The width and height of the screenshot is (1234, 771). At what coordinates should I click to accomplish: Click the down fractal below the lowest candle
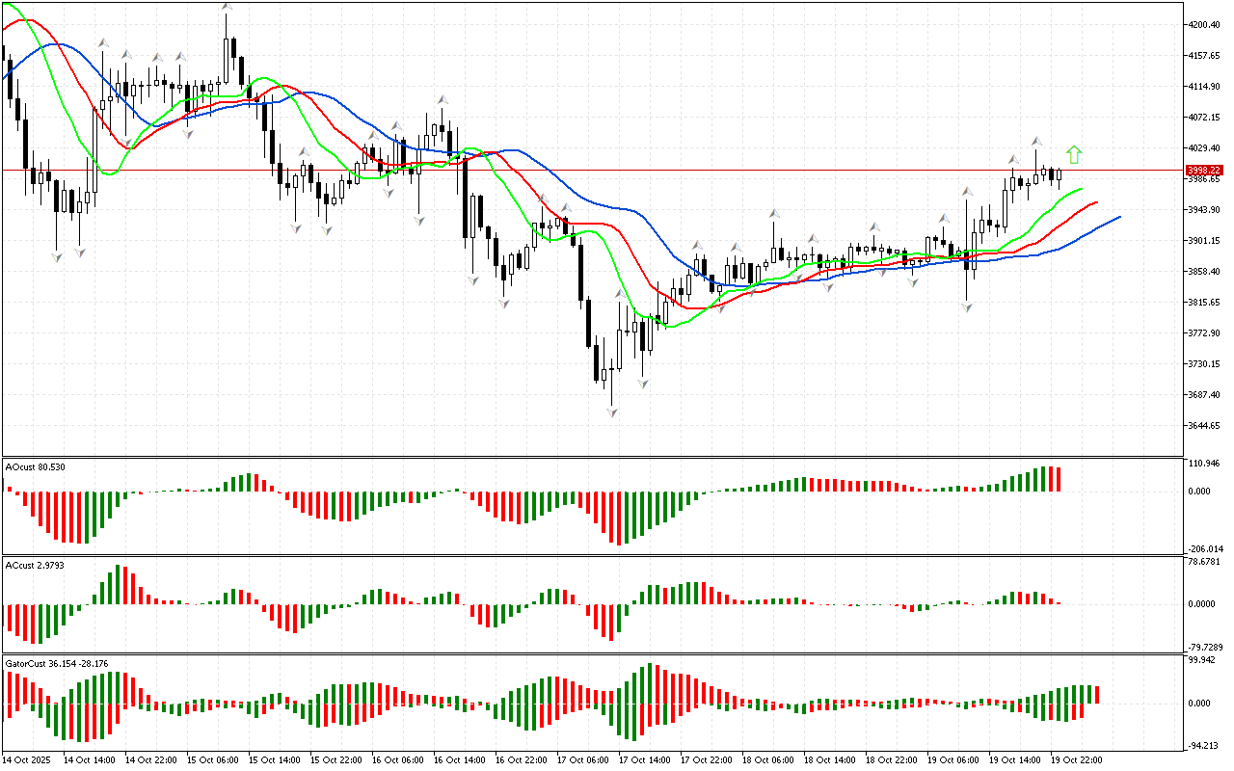[x=612, y=412]
